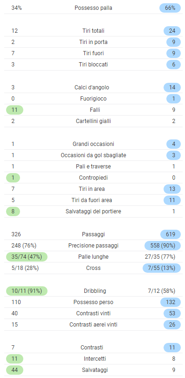This screenshot has width=185, height=378.
Task: Select the Grandi occasioni value 4
Action: [x=173, y=144]
